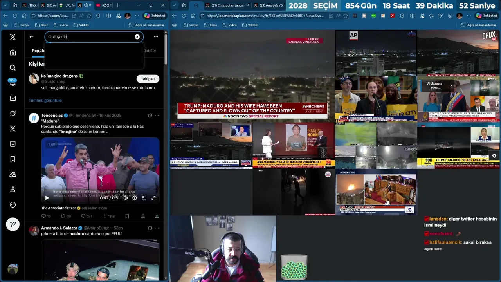Share the Tendencias tweet
The image size is (501, 282).
pyautogui.click(x=143, y=216)
